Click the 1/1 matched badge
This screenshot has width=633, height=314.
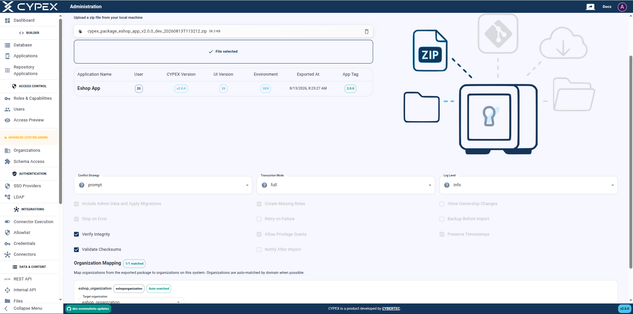(134, 264)
